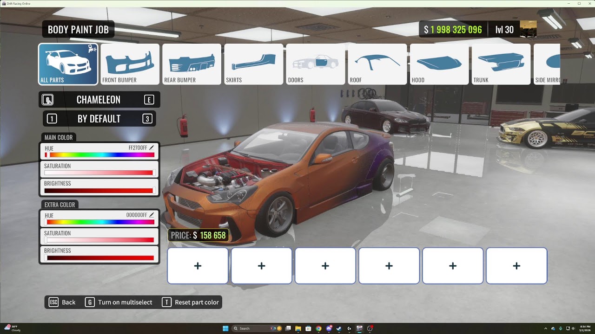The height and width of the screenshot is (334, 595).
Task: Click the 1 key preset switcher
Action: (x=52, y=119)
